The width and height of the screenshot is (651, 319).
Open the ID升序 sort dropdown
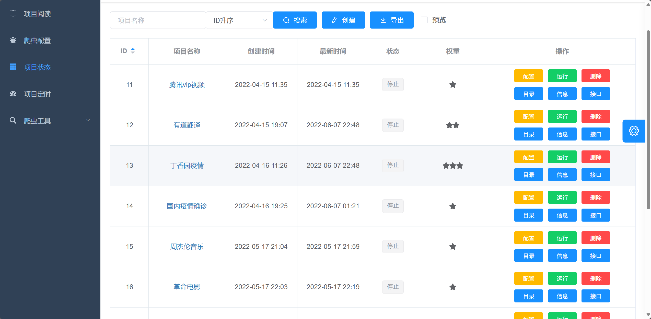239,20
